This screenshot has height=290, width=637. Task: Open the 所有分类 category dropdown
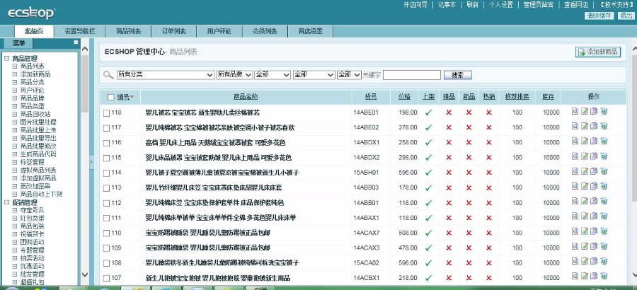[x=166, y=75]
